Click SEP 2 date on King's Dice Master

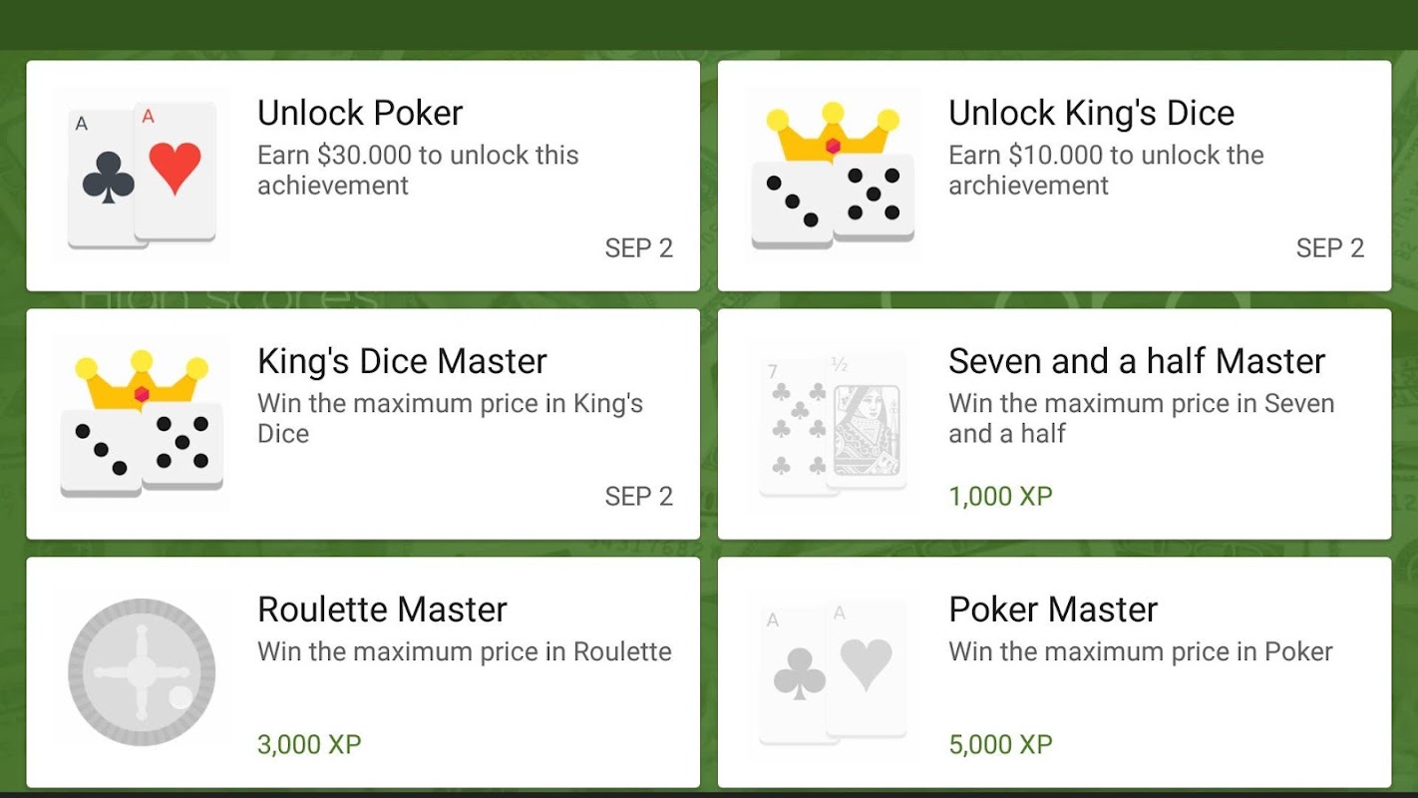(638, 497)
